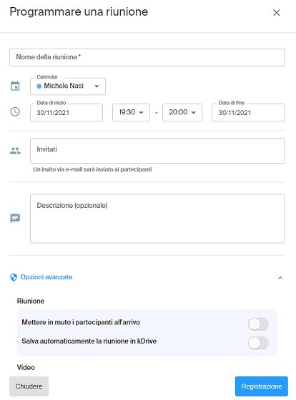Open the 19:30 start time dropdown
296x400 pixels.
click(131, 112)
